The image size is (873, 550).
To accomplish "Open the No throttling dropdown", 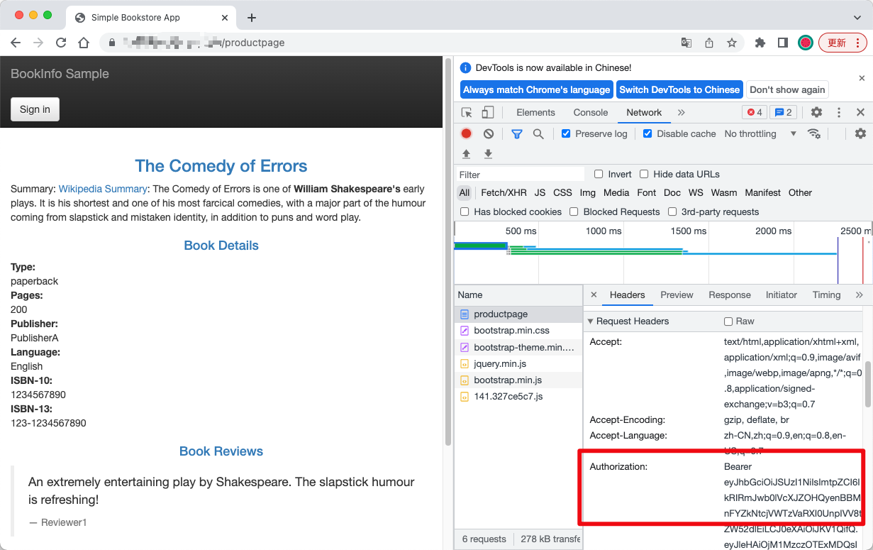I will coord(760,133).
